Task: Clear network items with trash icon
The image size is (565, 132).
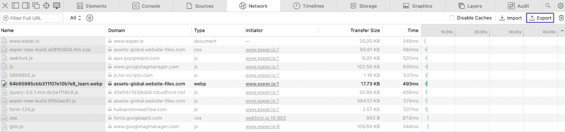Action: [x=561, y=18]
